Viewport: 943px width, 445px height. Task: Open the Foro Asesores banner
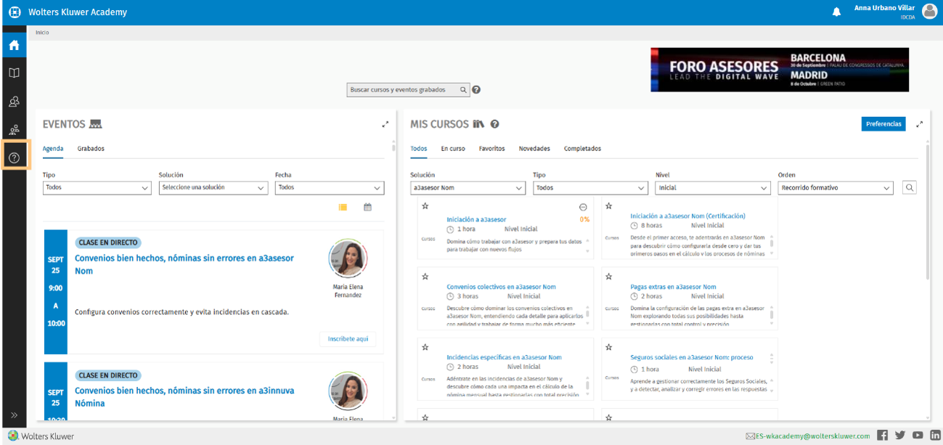pyautogui.click(x=780, y=70)
